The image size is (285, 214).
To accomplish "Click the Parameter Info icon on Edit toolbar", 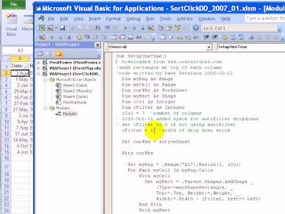I will point(188,37).
